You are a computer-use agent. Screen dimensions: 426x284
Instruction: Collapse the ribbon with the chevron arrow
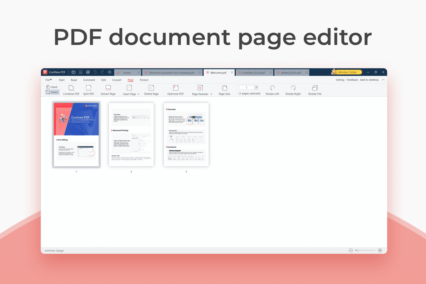[383, 80]
